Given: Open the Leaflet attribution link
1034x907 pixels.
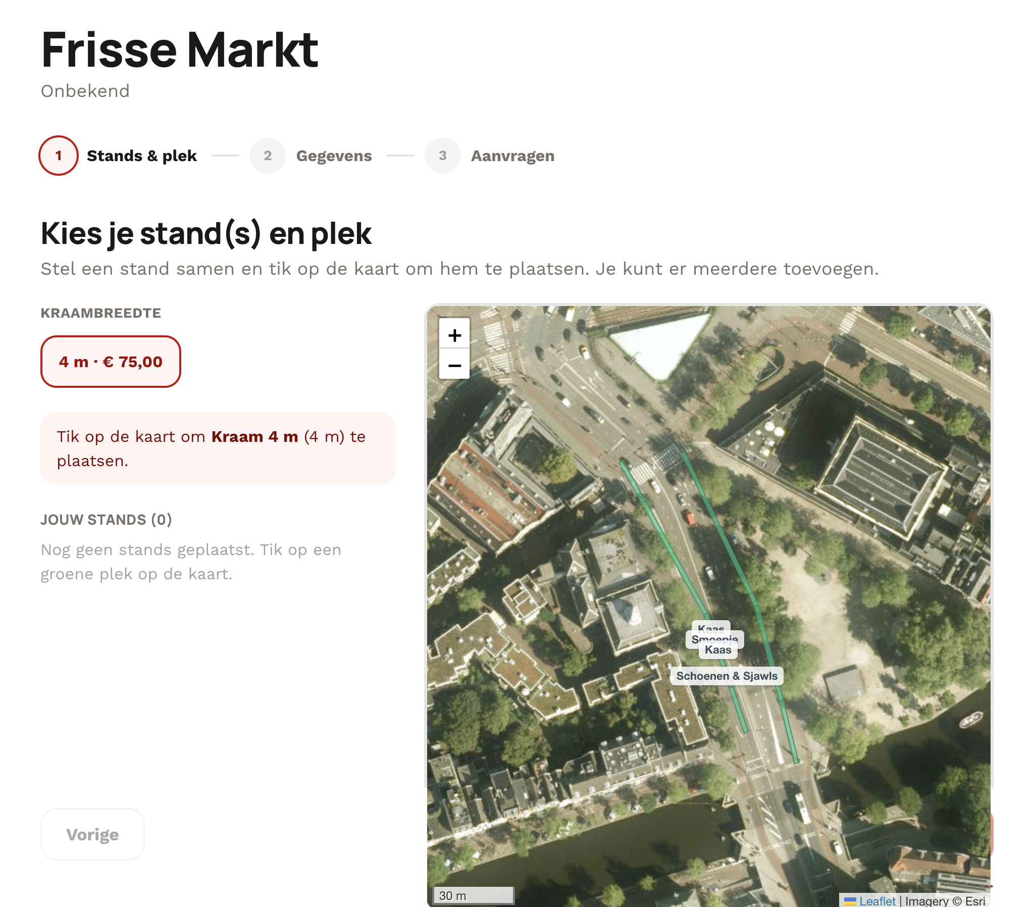Looking at the screenshot, I should [869, 901].
